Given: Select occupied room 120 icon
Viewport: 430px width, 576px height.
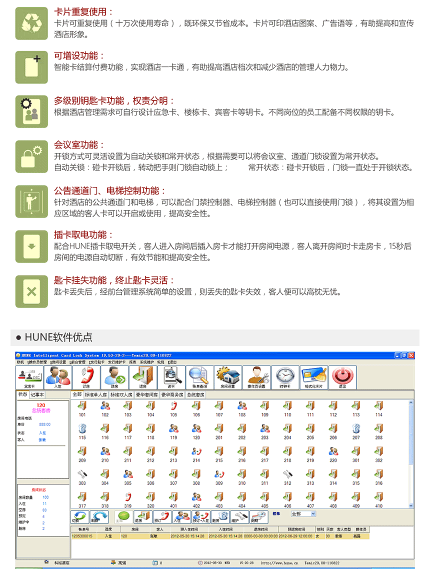Looking at the screenshot, I should tap(196, 428).
